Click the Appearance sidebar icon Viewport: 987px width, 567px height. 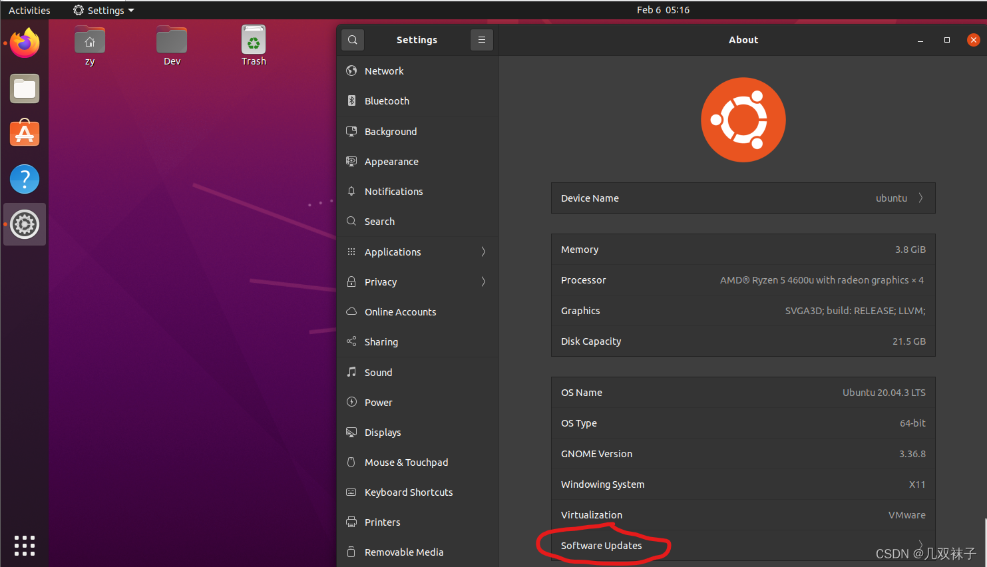coord(351,161)
